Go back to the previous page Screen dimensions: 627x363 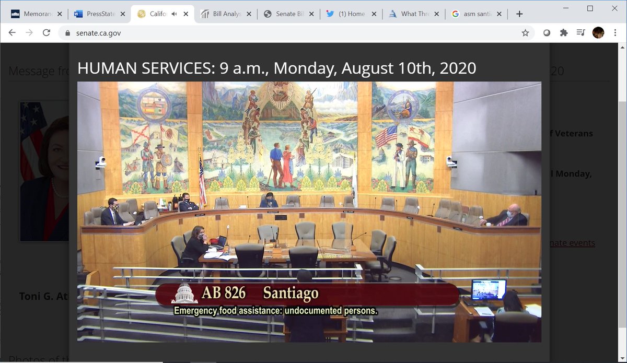tap(12, 32)
